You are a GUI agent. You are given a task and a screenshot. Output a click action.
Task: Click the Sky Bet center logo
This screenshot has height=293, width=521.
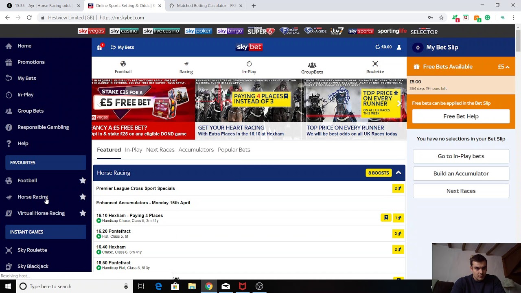249,47
